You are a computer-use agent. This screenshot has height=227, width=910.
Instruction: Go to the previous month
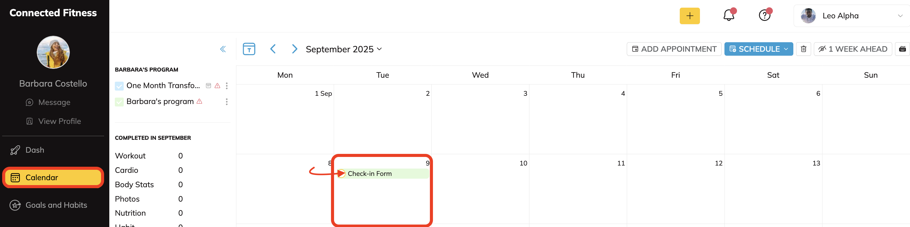click(273, 49)
